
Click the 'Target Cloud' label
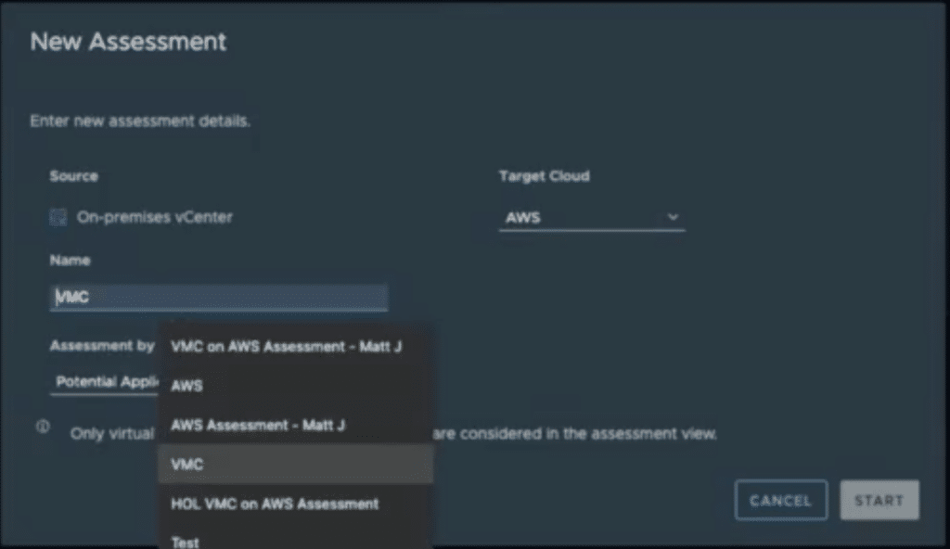[x=544, y=175]
